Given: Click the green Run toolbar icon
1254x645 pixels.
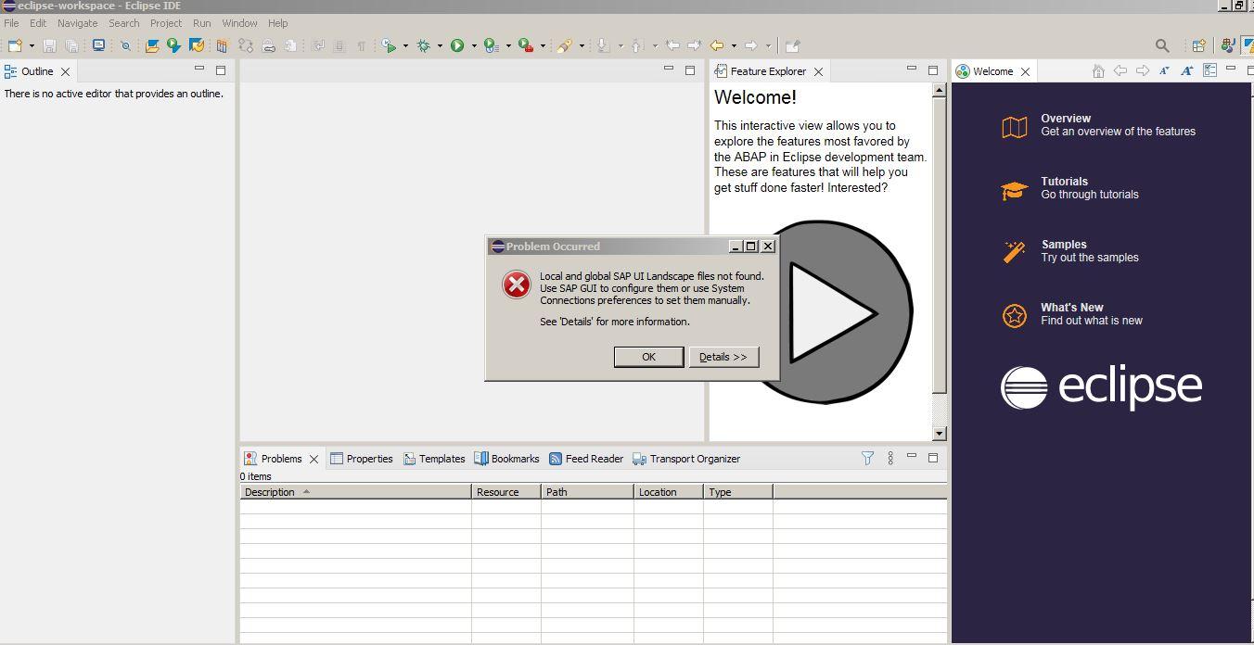Looking at the screenshot, I should coord(457,45).
